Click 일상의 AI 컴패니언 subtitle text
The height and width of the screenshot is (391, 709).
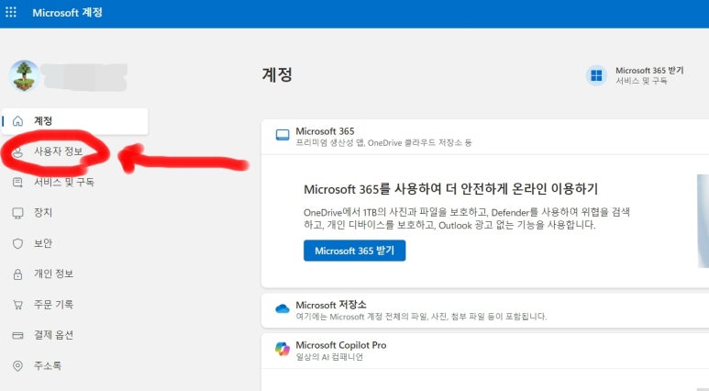coord(329,357)
